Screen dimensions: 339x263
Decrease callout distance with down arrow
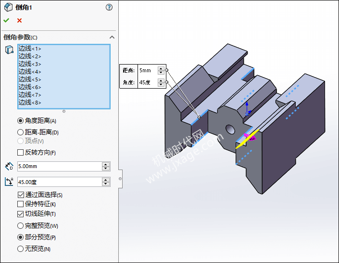(161, 73)
